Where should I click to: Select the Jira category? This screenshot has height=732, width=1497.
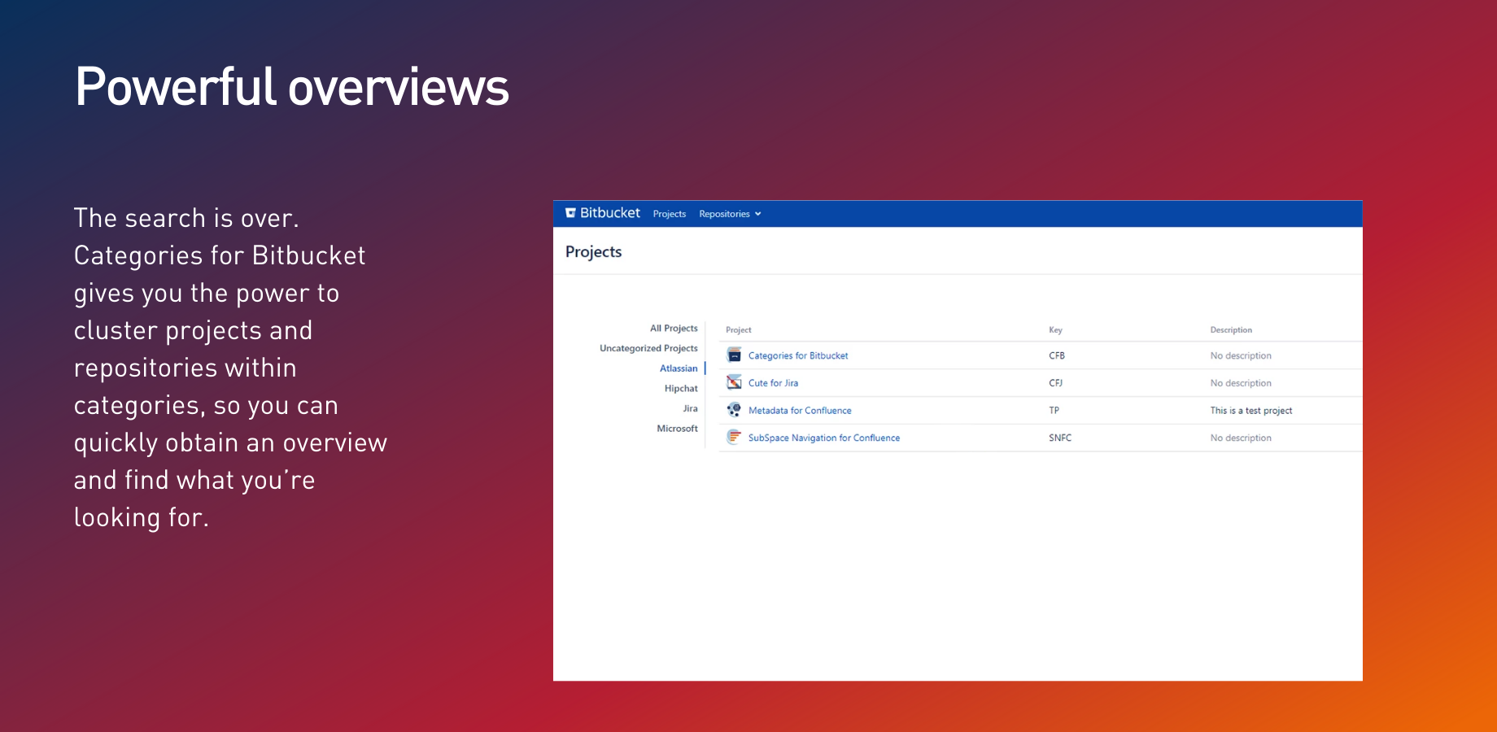click(x=690, y=408)
